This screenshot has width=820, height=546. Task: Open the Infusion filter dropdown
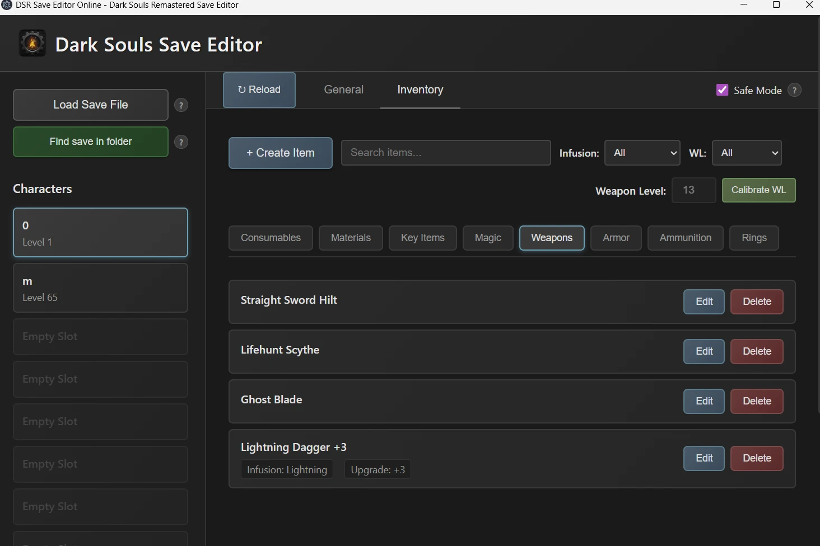[642, 153]
